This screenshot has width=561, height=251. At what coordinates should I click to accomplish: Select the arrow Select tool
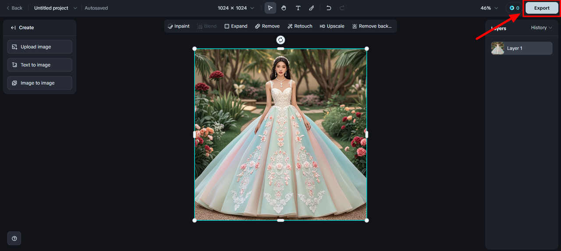click(x=270, y=8)
